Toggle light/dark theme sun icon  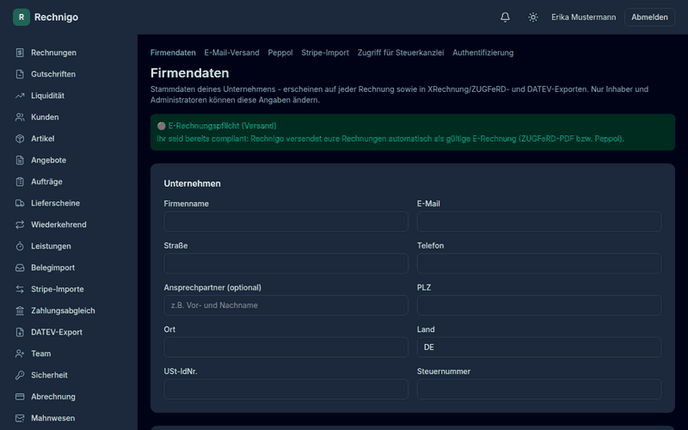tap(532, 17)
